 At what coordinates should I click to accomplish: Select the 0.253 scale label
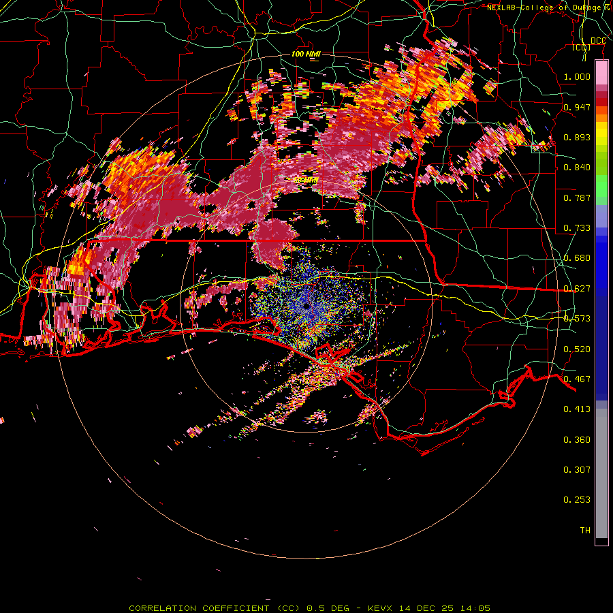pyautogui.click(x=577, y=500)
